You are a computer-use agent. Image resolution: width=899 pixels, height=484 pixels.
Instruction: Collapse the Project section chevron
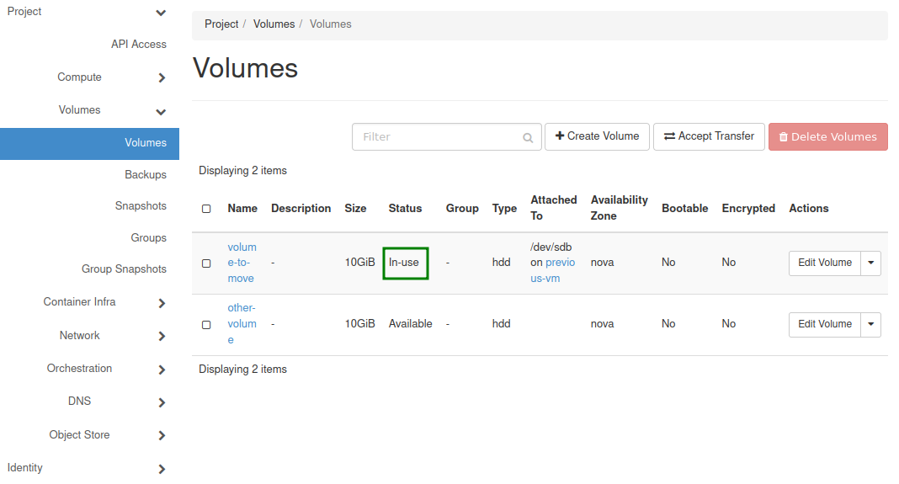pyautogui.click(x=162, y=13)
